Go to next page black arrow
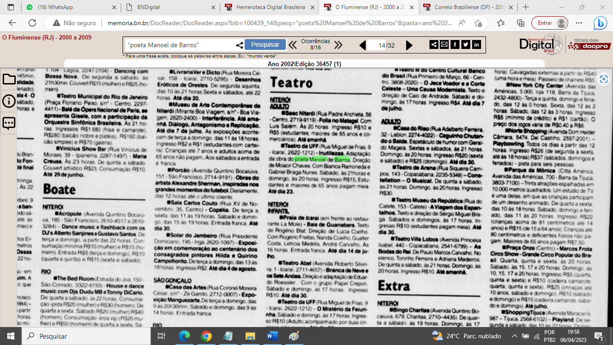The image size is (613, 345). (x=409, y=45)
